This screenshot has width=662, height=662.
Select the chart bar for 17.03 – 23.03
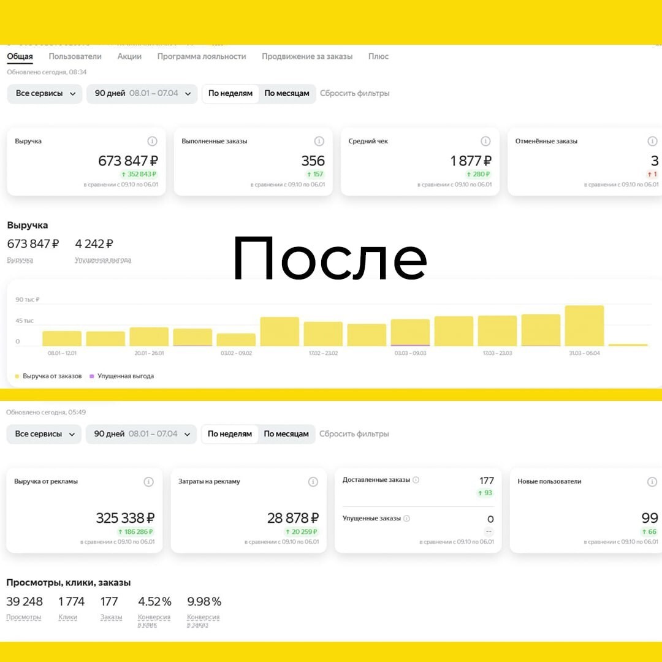497,331
